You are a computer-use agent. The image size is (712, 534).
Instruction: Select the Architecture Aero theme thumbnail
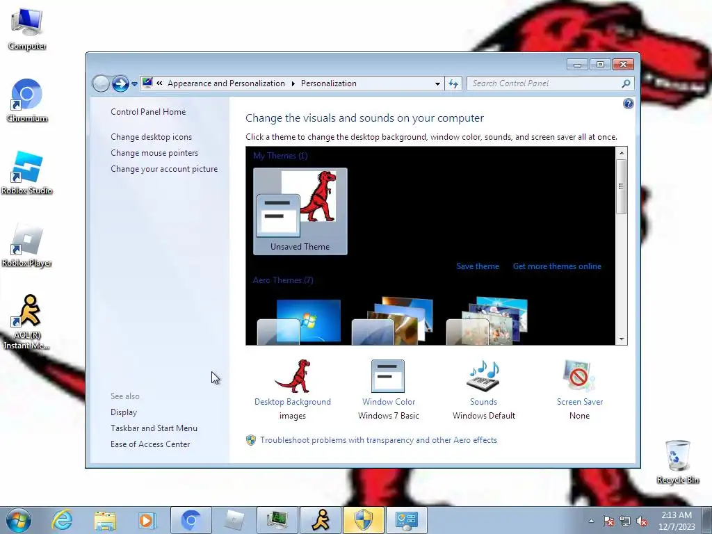[x=393, y=321]
